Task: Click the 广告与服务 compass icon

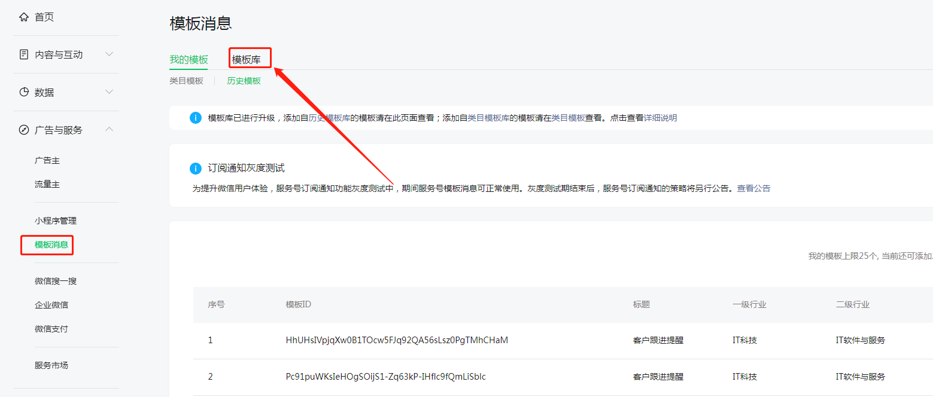Action: (x=24, y=130)
